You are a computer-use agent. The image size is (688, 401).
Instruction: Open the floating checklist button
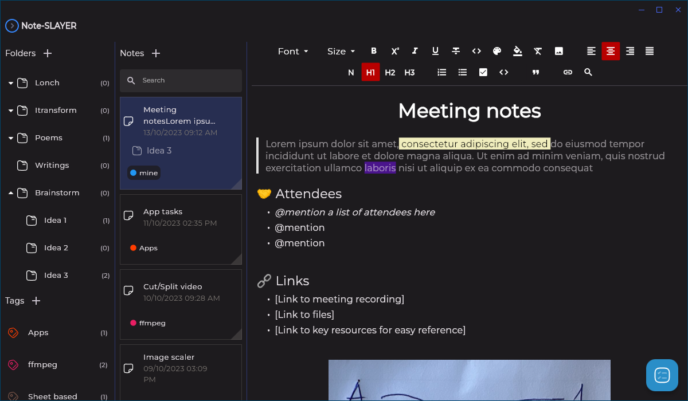click(x=662, y=375)
